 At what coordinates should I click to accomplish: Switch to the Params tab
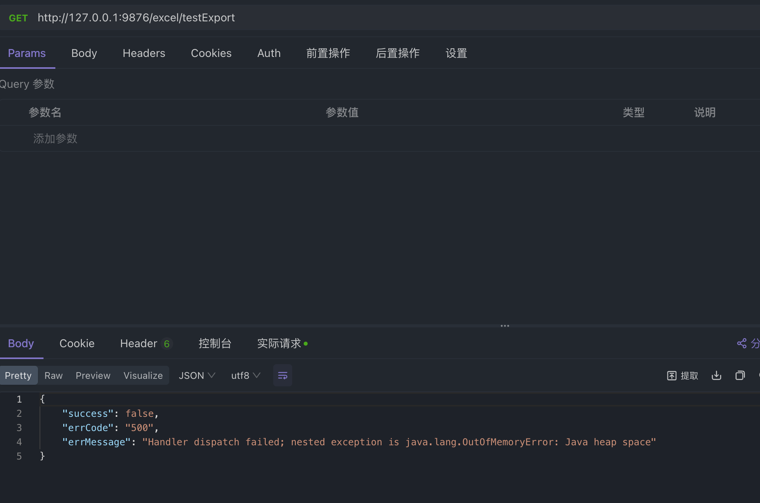point(27,53)
